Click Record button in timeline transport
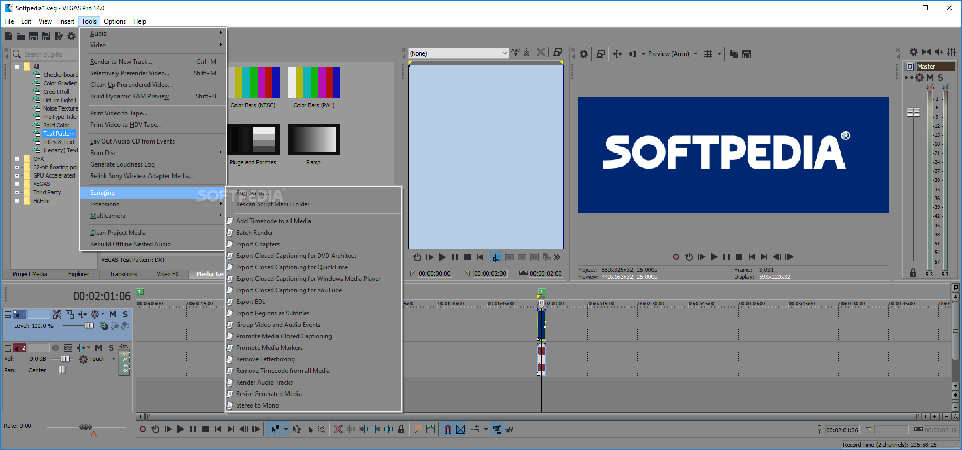 [x=143, y=429]
